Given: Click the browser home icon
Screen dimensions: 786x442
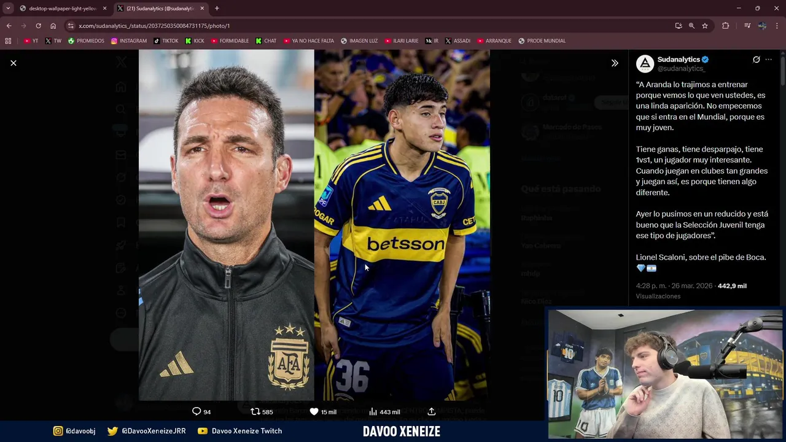Looking at the screenshot, I should click(x=53, y=26).
